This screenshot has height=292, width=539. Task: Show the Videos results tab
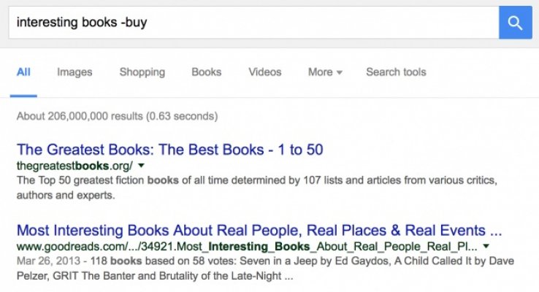coord(264,72)
